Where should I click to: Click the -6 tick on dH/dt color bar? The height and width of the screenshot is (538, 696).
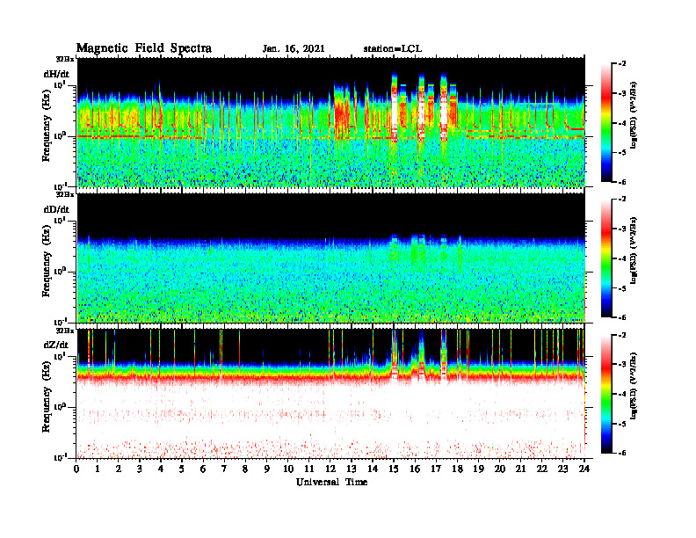click(x=622, y=182)
